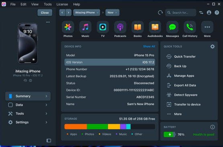This screenshot has width=223, height=147.
Task: Click the green battery level indicator
Action: (170, 134)
